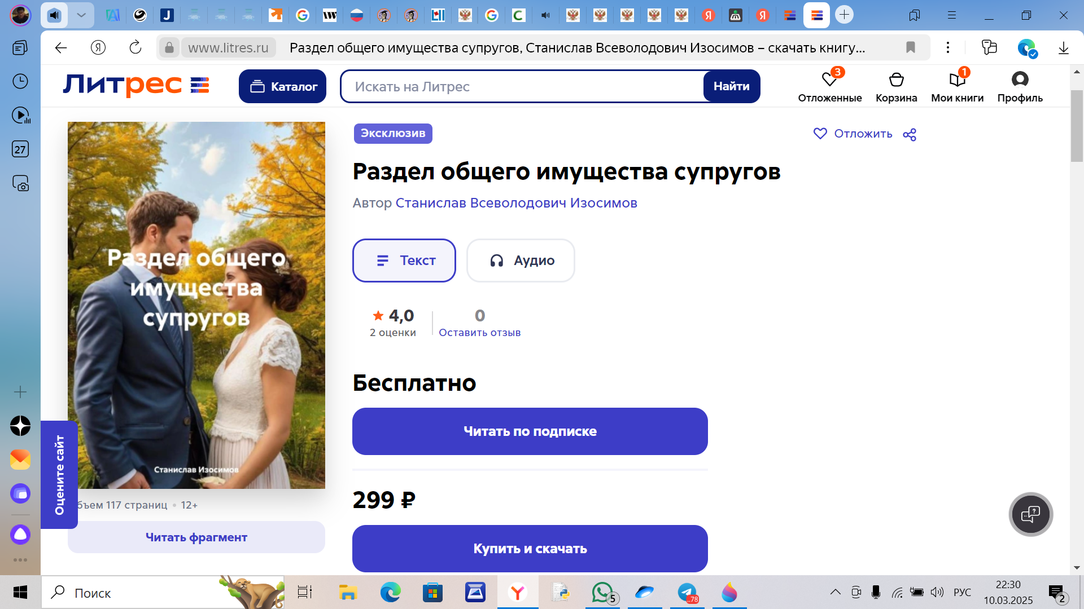The height and width of the screenshot is (609, 1084).
Task: Open the Профиль icon
Action: coord(1020,80)
